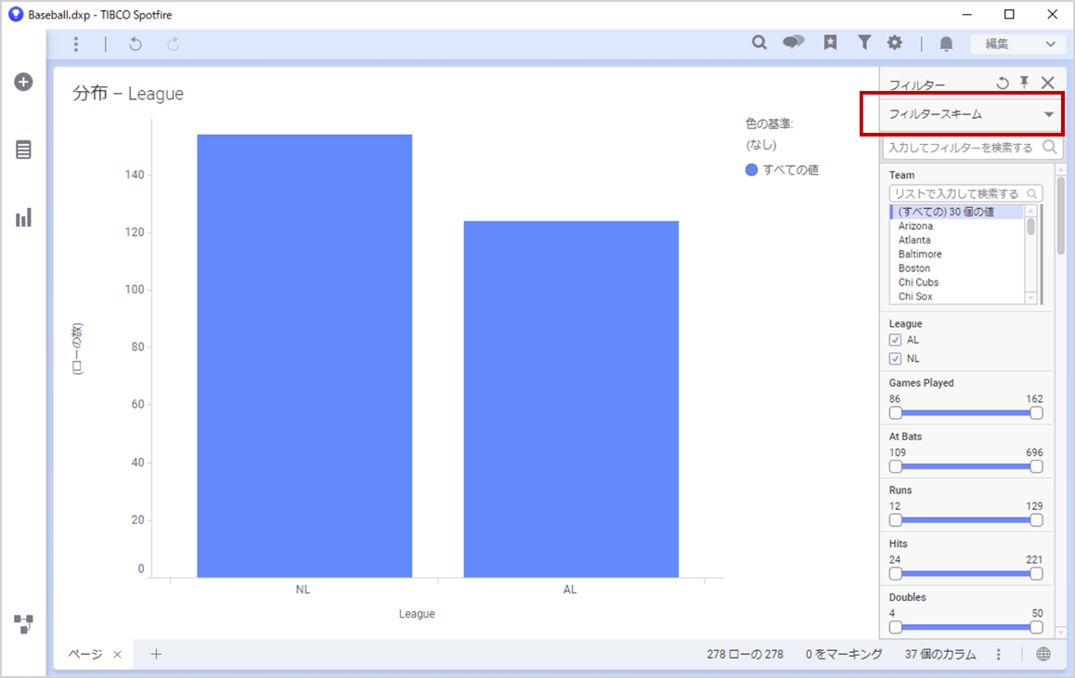Open the status bar three-dot menu

pos(998,654)
